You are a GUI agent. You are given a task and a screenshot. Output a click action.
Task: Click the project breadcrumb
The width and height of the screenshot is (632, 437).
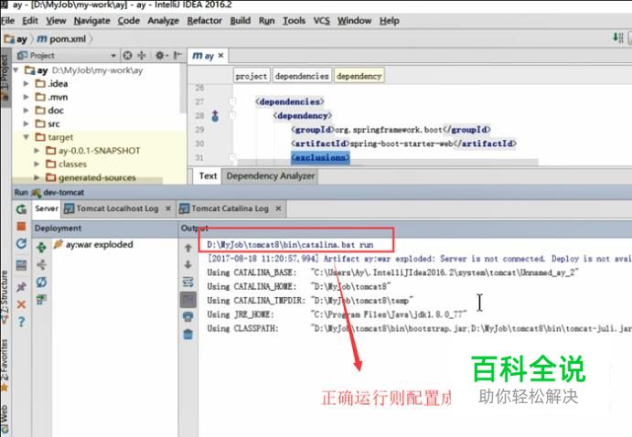click(252, 76)
